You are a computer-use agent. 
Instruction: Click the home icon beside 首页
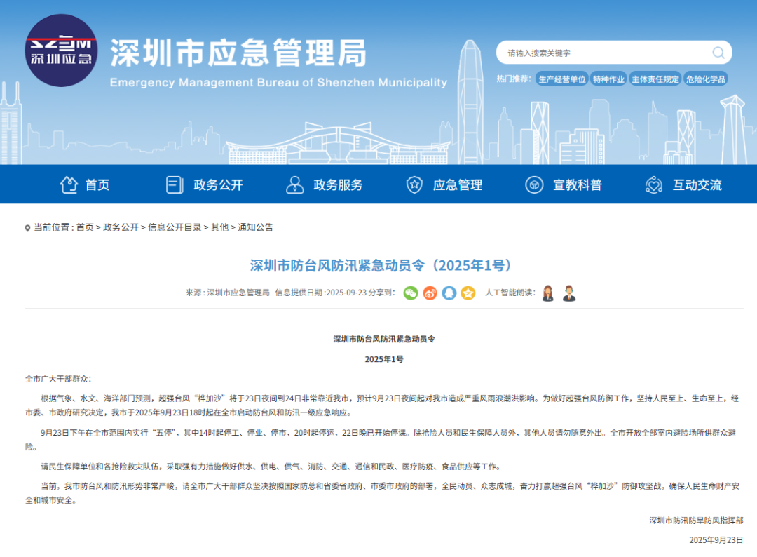pos(68,184)
